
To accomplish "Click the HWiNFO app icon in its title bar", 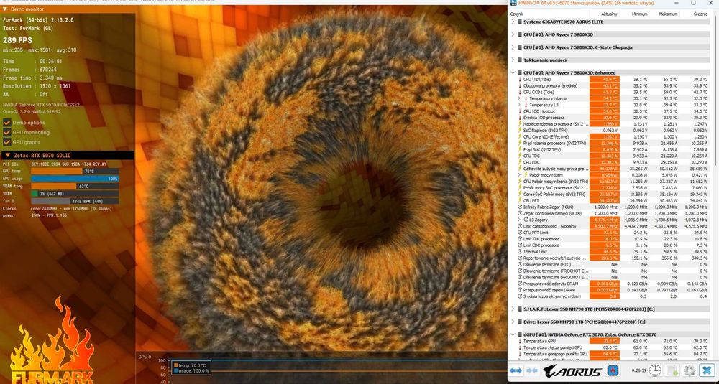I will (x=513, y=3).
